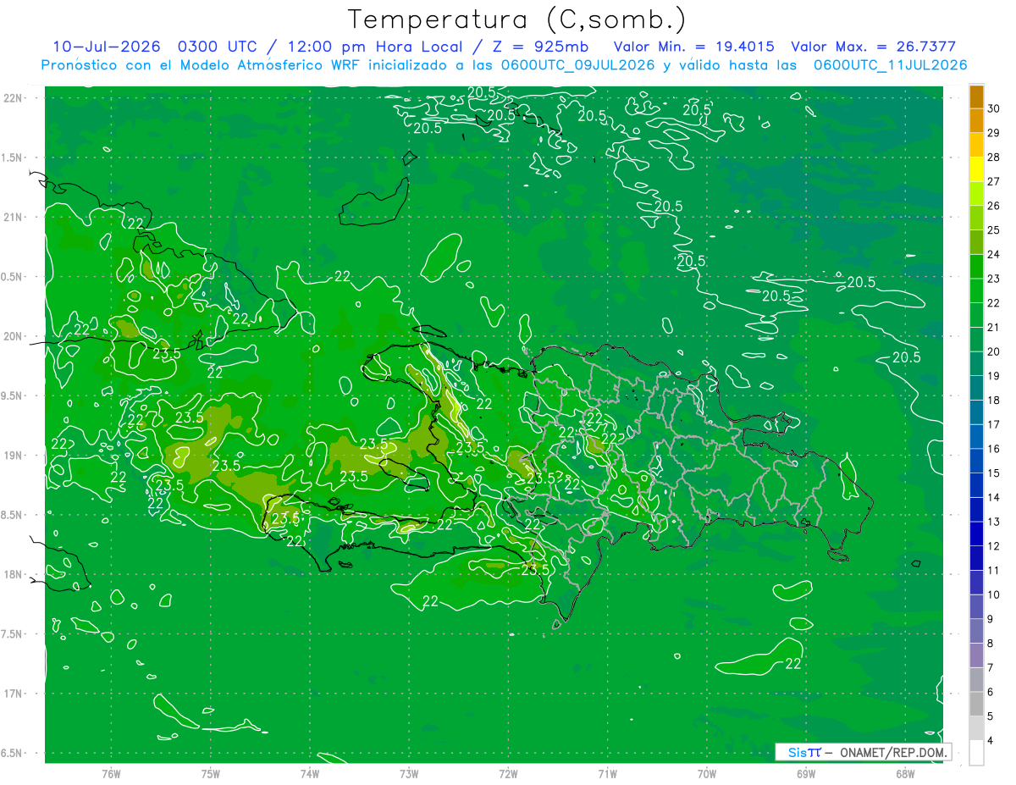Click the yellow legend swatch between 27 and 28
Viewport: 1016px width, 785px height.
pyautogui.click(x=976, y=169)
